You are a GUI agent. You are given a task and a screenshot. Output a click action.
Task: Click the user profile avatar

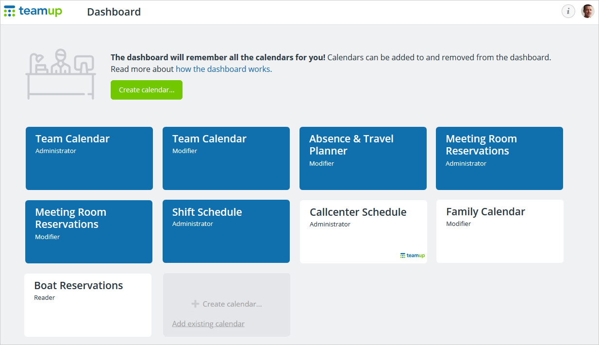coord(587,11)
